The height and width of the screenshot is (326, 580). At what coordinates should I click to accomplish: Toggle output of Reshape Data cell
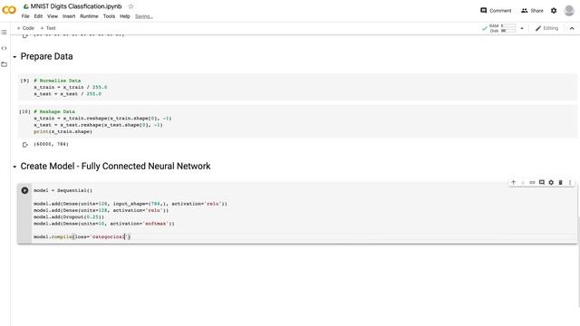24,145
